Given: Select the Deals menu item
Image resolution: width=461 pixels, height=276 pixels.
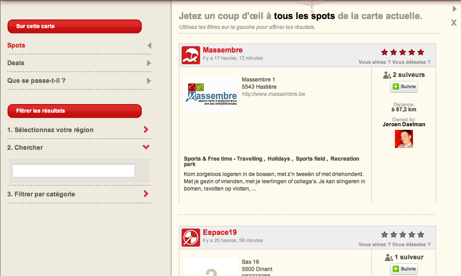Looking at the screenshot, I should (15, 63).
